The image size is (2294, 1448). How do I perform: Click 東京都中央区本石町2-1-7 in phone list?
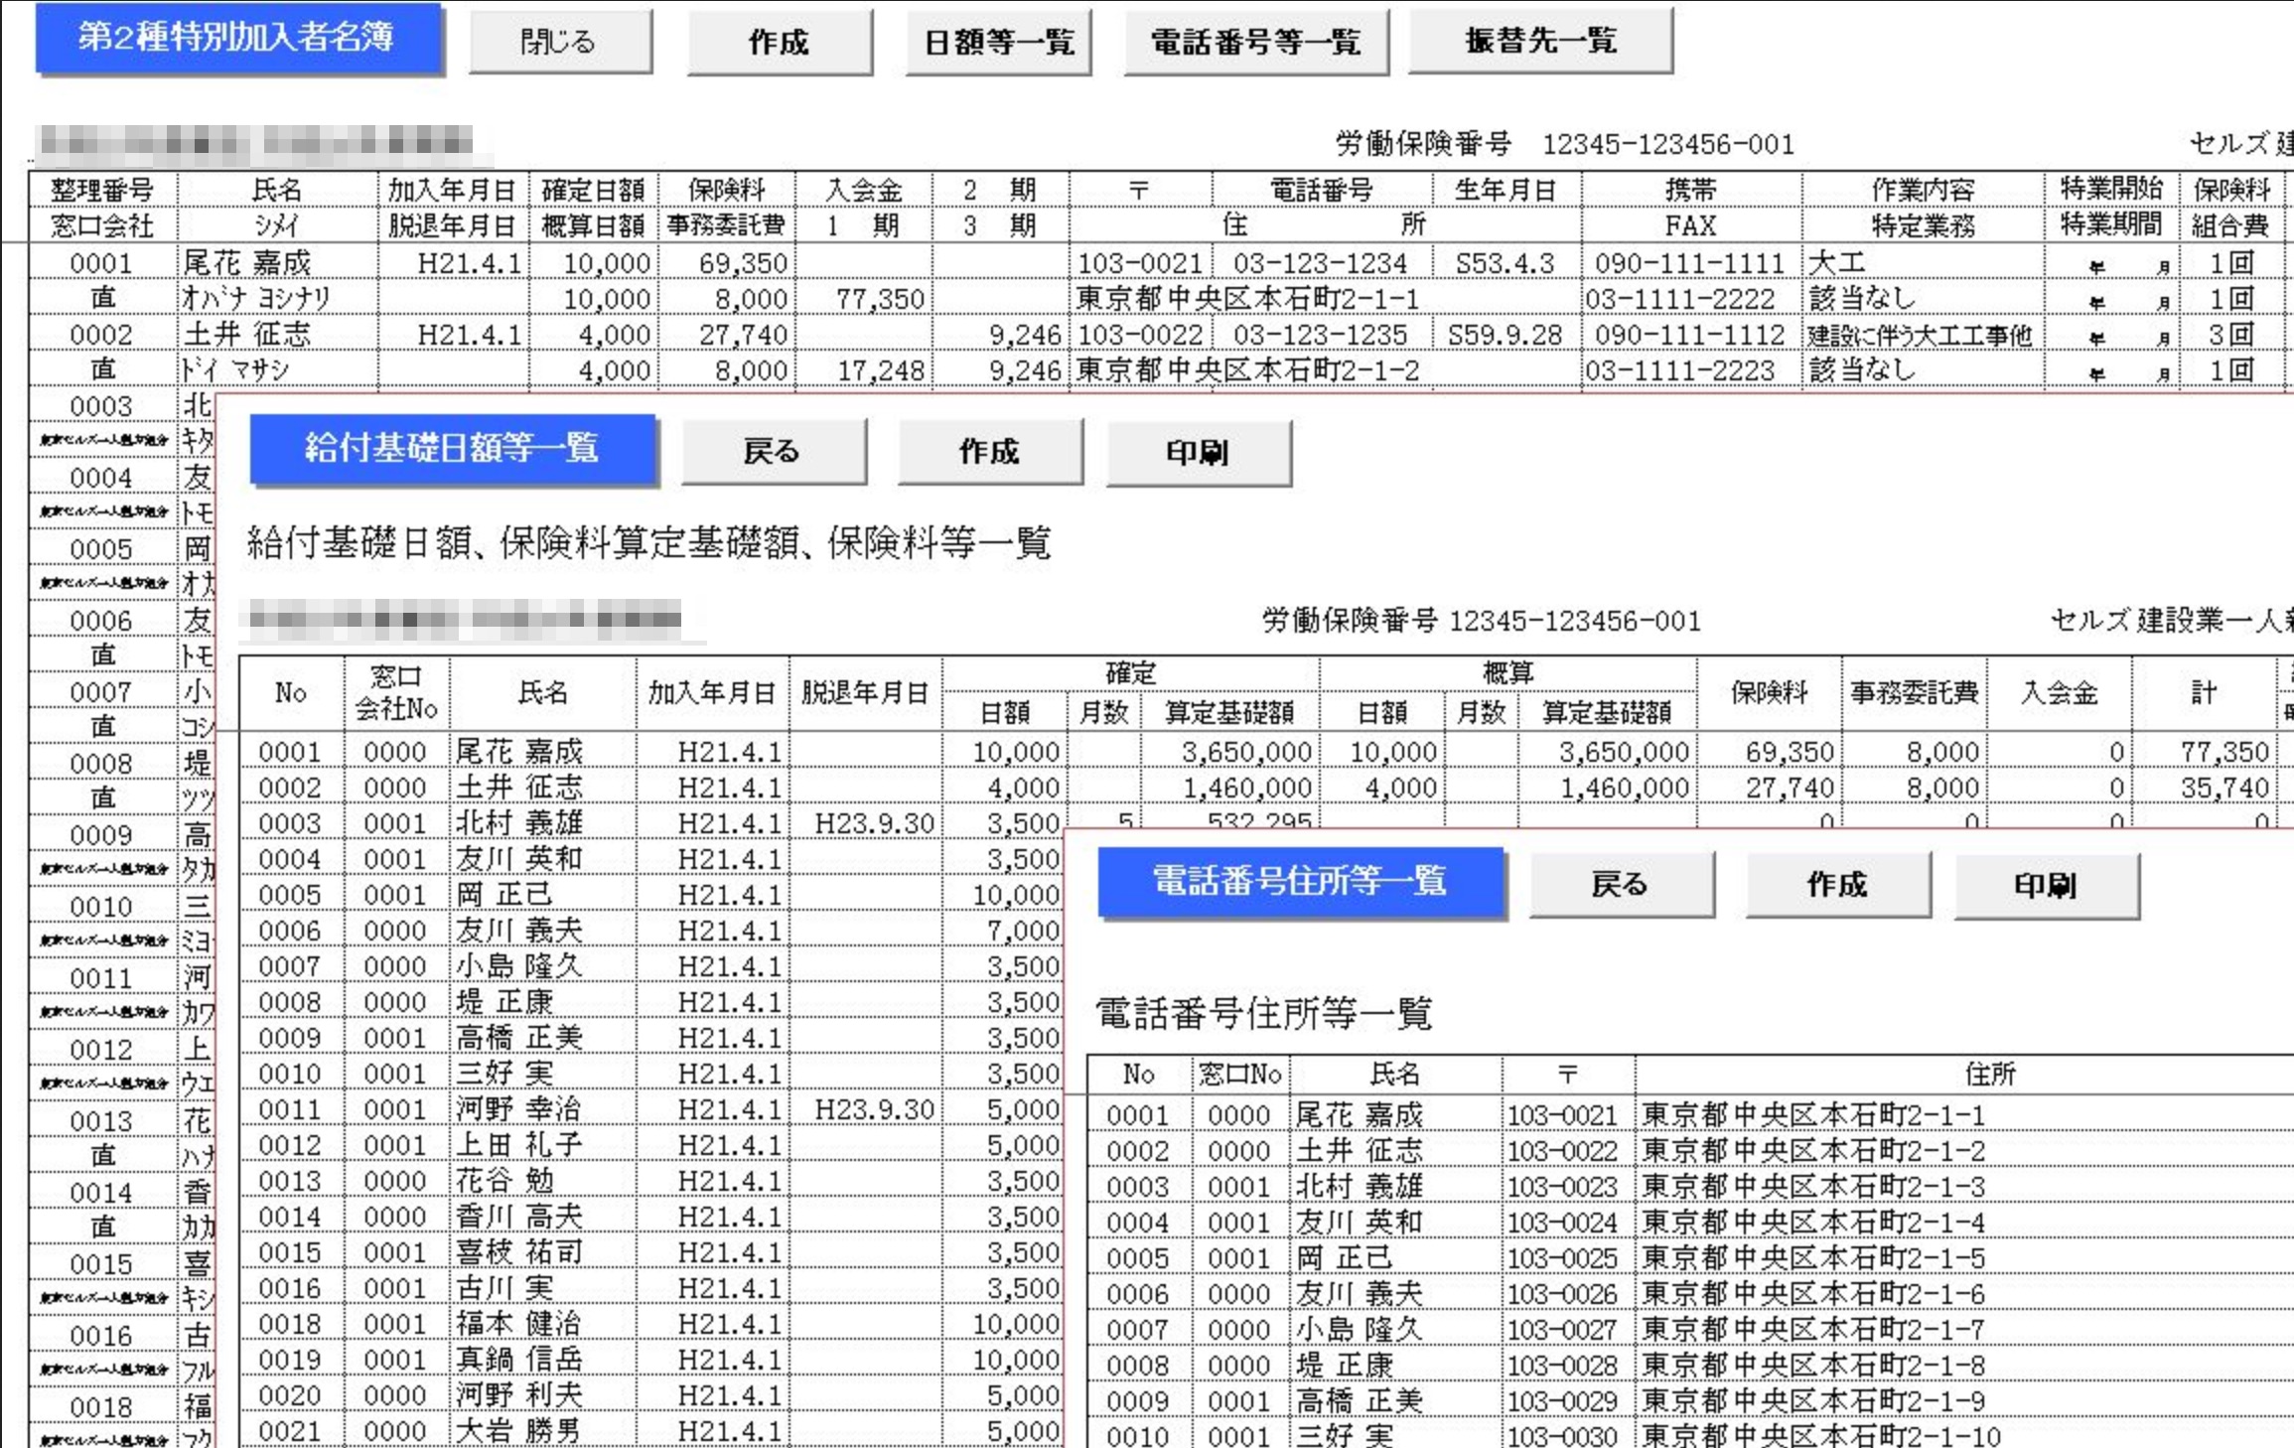(x=1813, y=1330)
